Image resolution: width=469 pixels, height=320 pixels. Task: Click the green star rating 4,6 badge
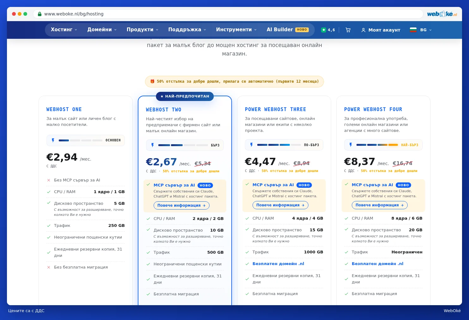(328, 30)
